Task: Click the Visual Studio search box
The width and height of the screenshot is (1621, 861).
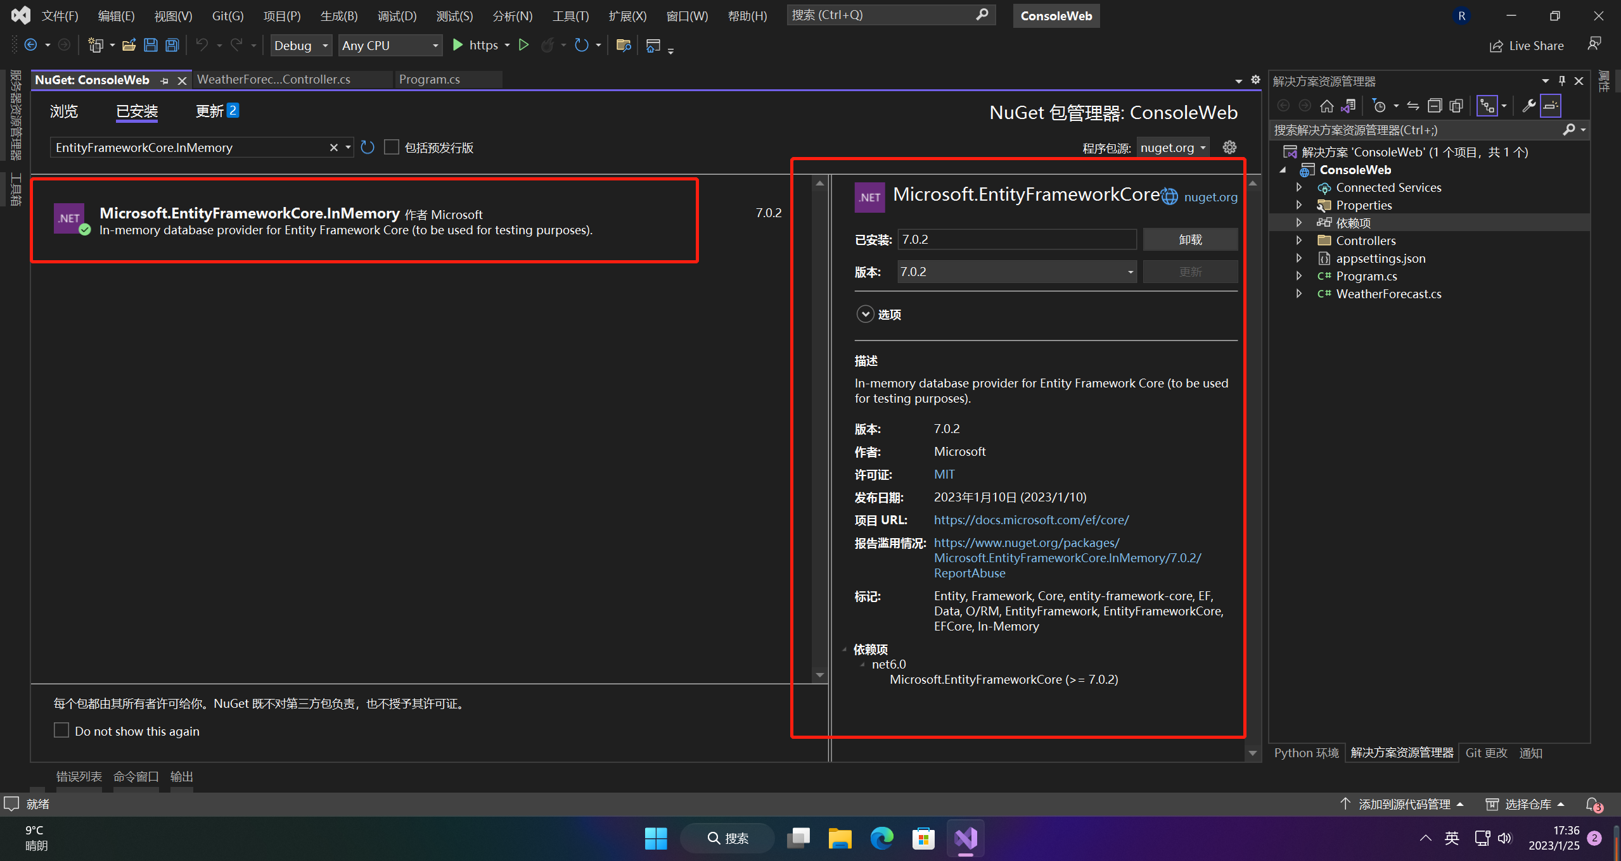Action: (890, 15)
